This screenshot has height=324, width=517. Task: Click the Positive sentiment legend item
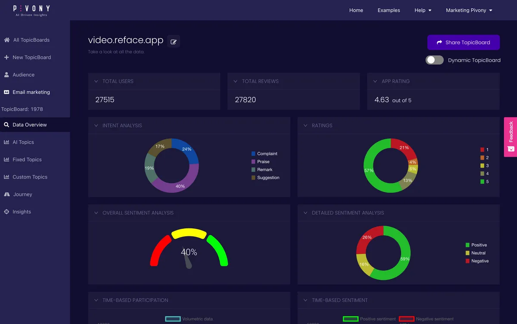pyautogui.click(x=370, y=319)
